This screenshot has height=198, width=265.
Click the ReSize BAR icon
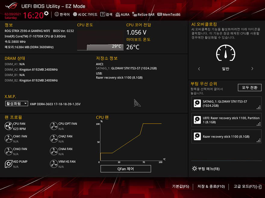(135, 14)
